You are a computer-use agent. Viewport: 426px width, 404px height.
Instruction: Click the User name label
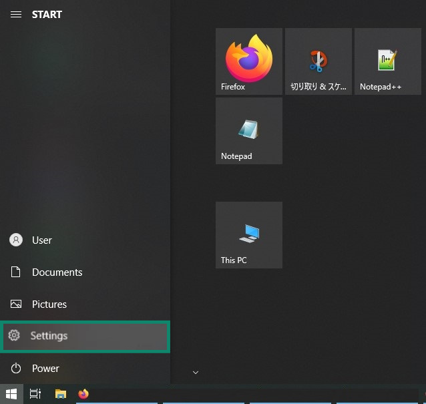tap(42, 240)
